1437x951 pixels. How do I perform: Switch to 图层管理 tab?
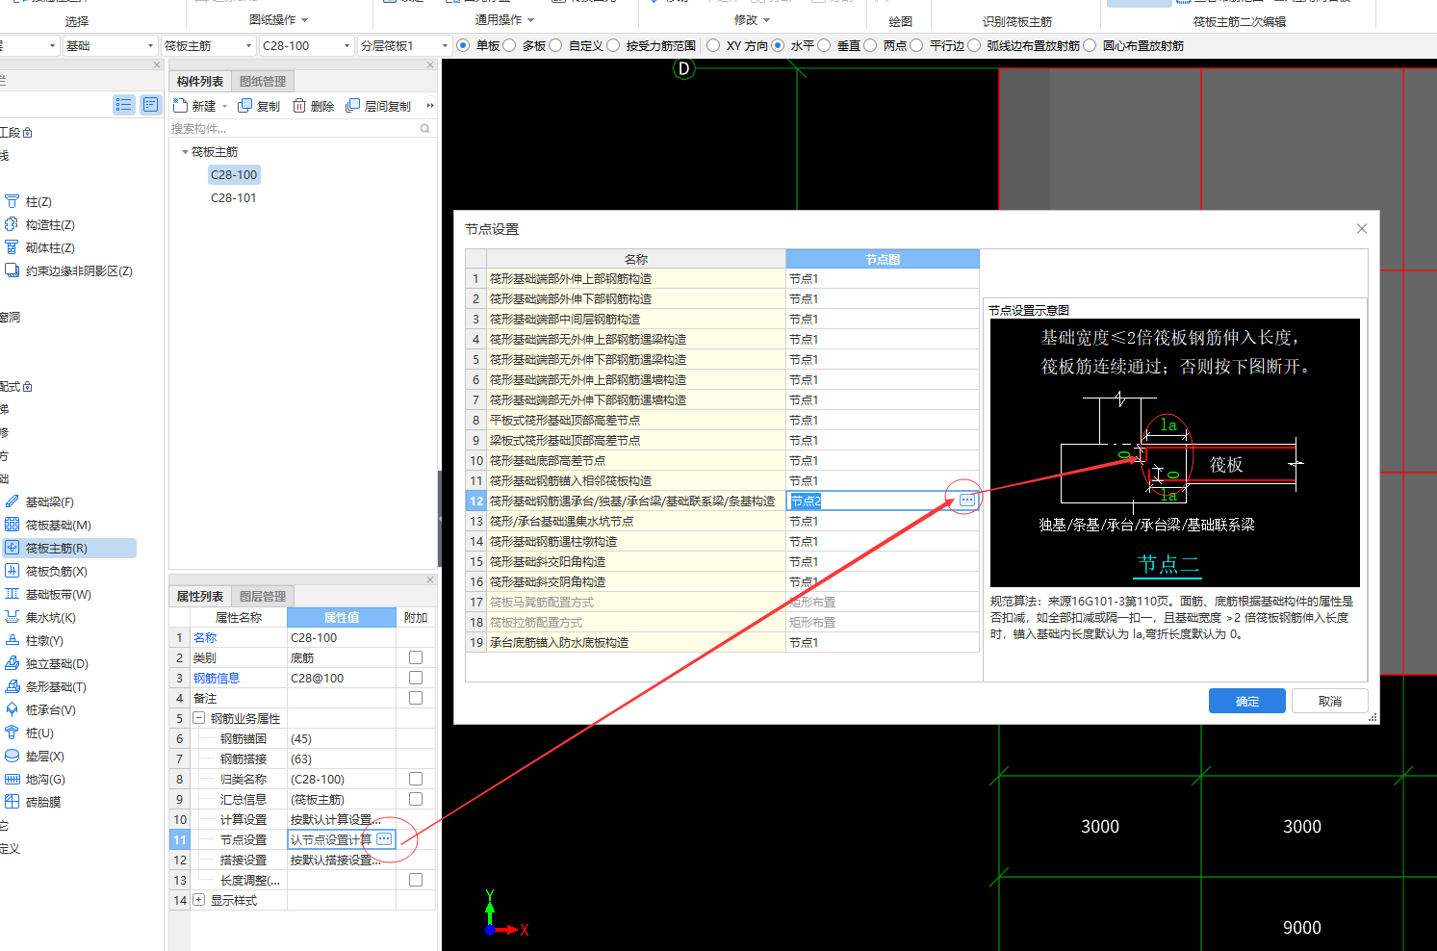(x=263, y=597)
